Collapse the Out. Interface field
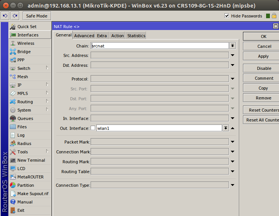The height and width of the screenshot is (216, 279). click(x=232, y=128)
